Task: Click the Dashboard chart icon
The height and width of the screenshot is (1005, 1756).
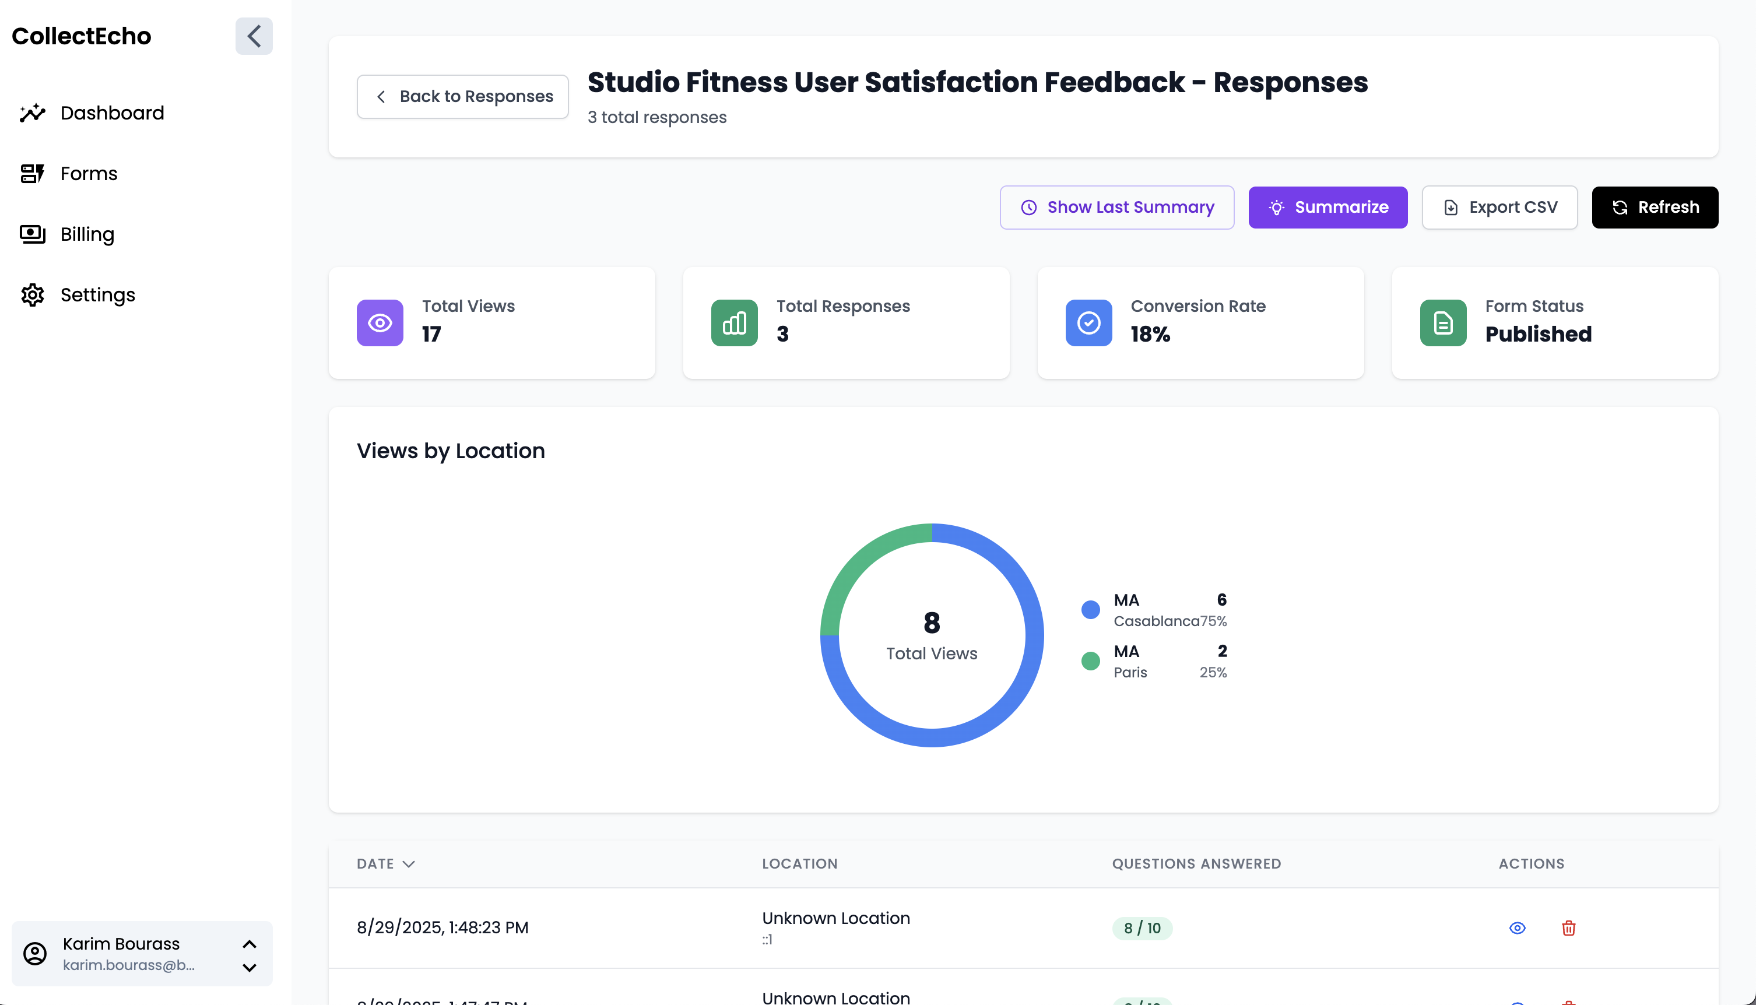Action: [x=33, y=113]
